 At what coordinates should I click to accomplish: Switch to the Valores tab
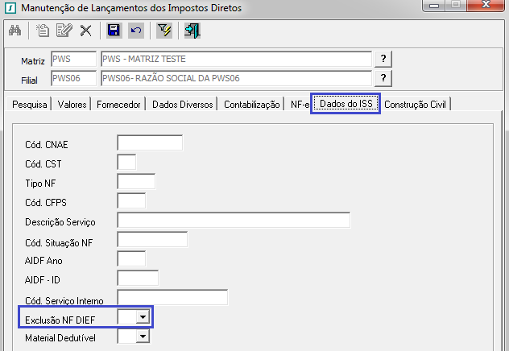click(72, 105)
